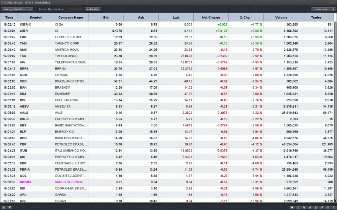Click the panel resize handle dots at bottom center

168,204
